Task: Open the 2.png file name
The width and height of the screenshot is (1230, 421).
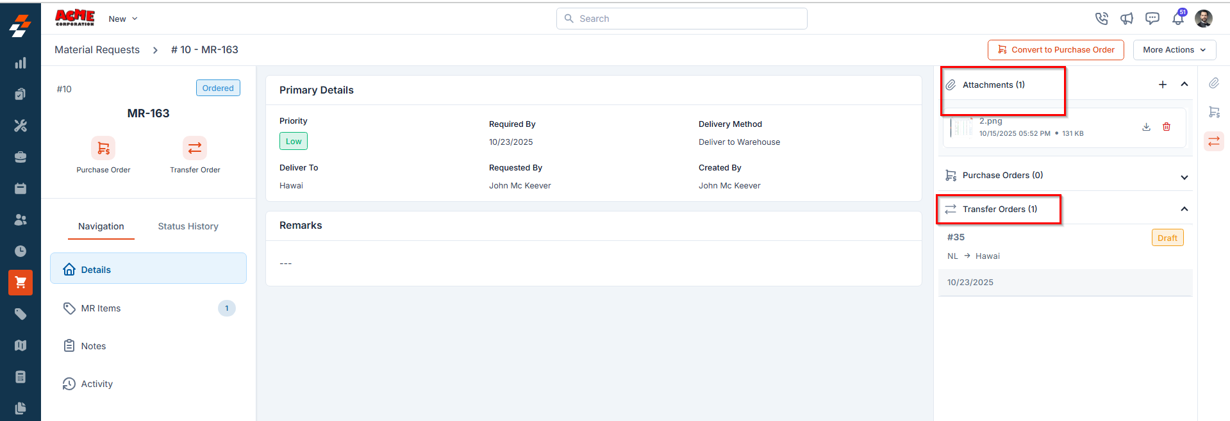Action: click(990, 120)
